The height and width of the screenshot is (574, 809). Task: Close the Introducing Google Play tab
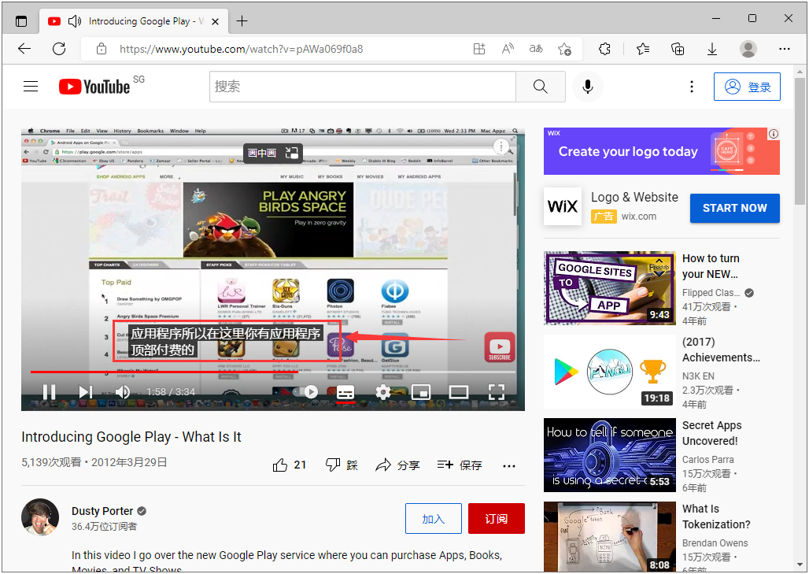pos(215,21)
